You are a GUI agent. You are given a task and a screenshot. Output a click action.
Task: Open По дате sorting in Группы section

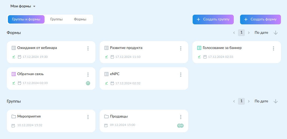[x=261, y=101]
